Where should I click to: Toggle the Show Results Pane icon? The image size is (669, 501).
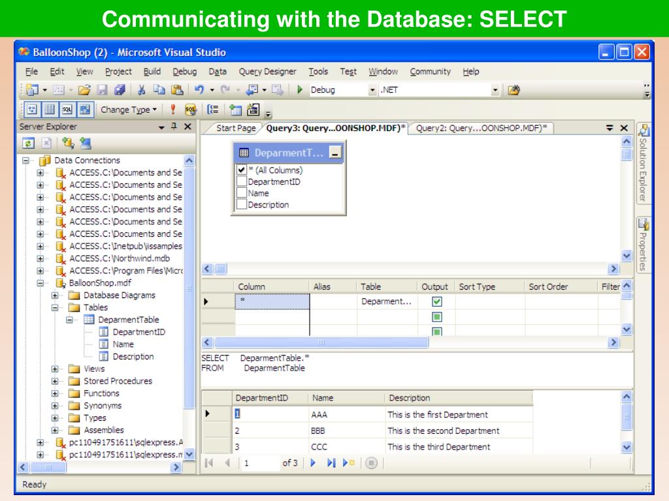click(85, 110)
